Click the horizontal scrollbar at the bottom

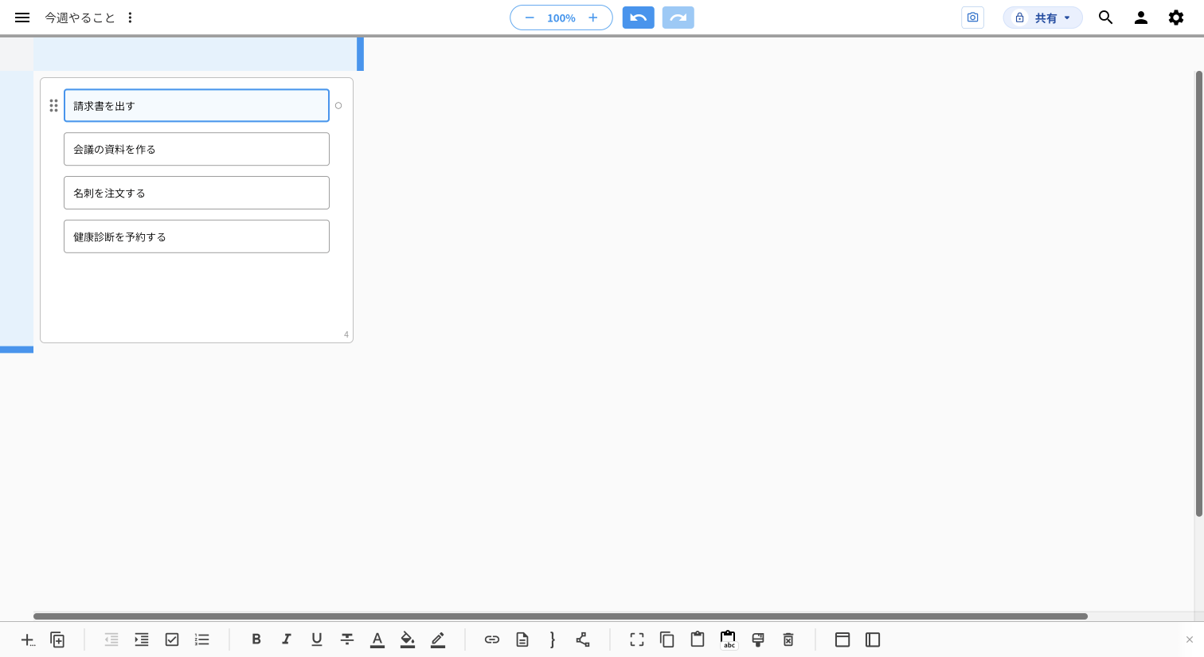561,616
